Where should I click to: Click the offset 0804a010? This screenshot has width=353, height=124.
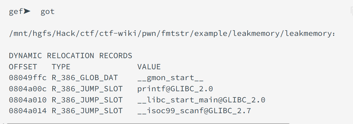[x=27, y=100]
